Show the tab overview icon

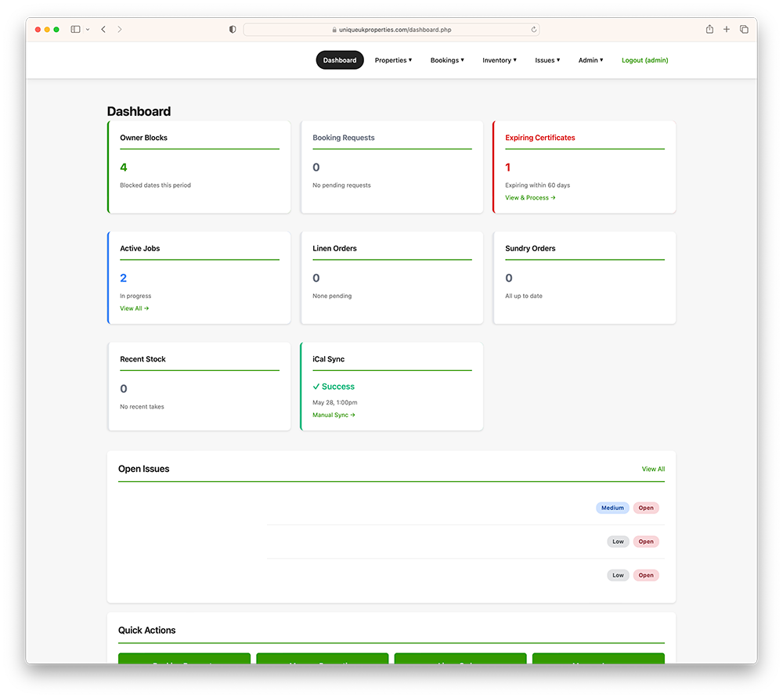click(744, 30)
